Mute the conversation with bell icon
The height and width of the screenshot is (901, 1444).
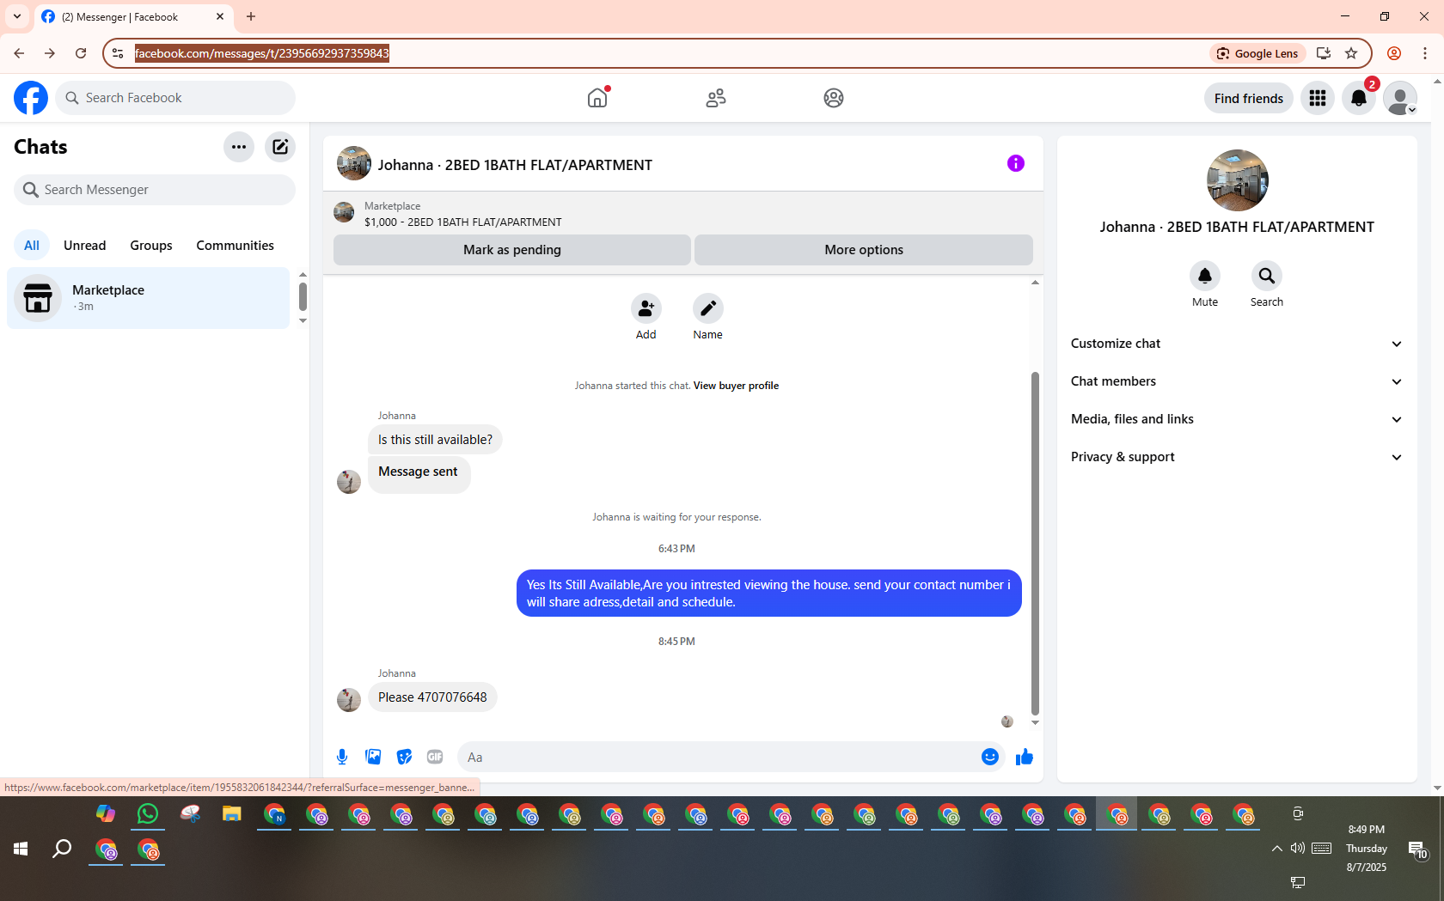coord(1205,276)
